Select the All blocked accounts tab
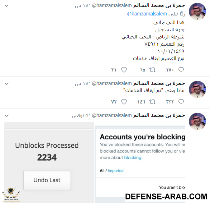 102,171
